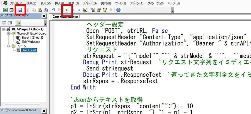Select Microsoft Excel Objects folder label

click(32, 34)
